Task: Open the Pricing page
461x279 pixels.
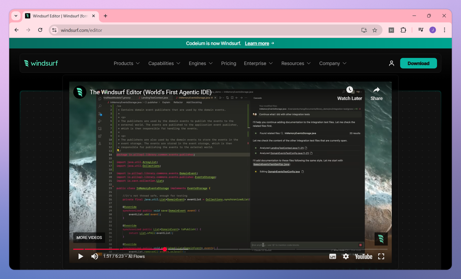Action: [229, 63]
